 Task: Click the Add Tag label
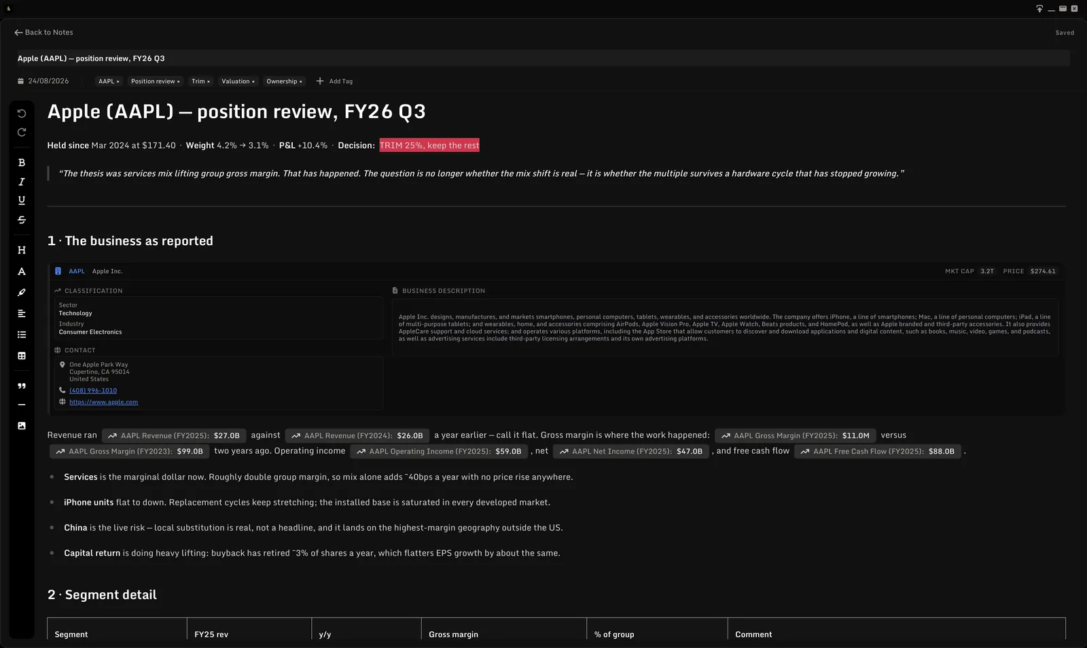pyautogui.click(x=341, y=82)
